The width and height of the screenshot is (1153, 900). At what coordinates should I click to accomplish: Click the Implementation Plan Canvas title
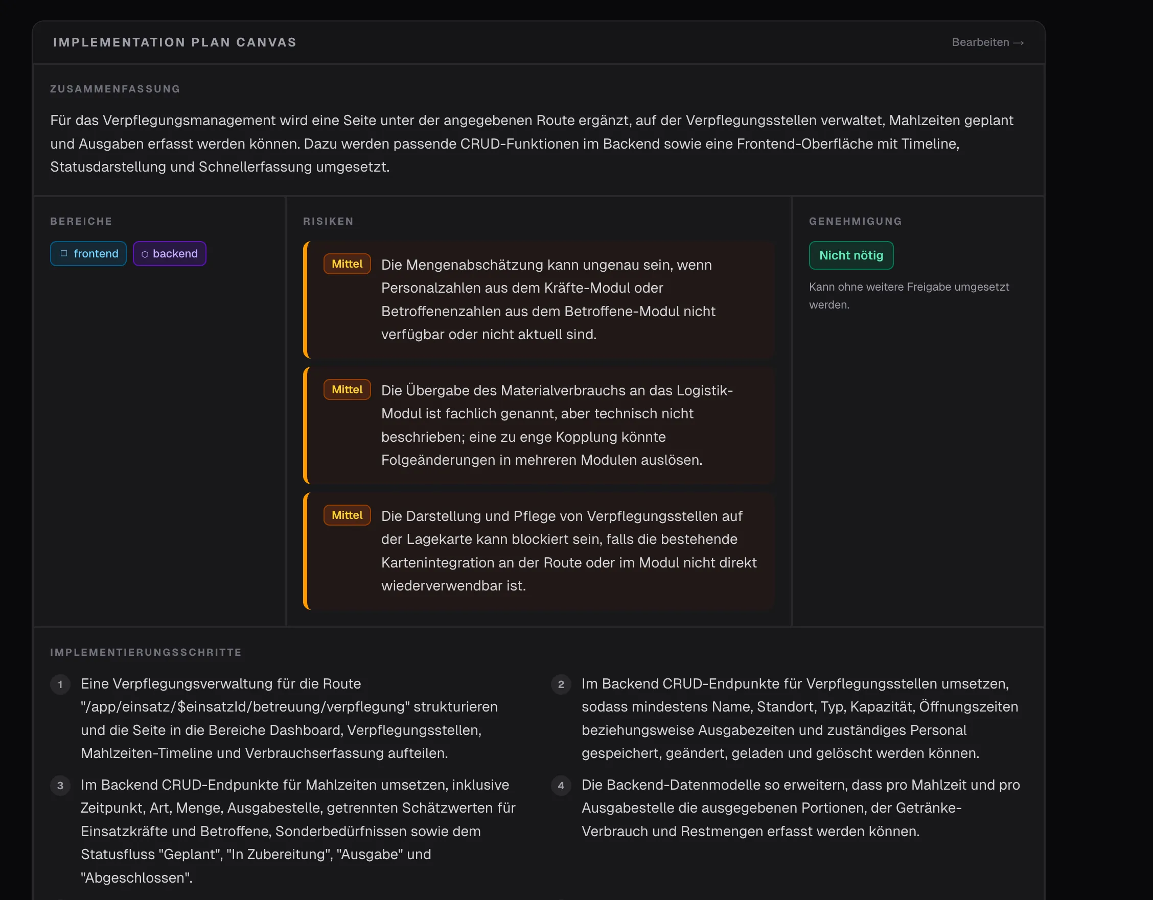click(175, 42)
